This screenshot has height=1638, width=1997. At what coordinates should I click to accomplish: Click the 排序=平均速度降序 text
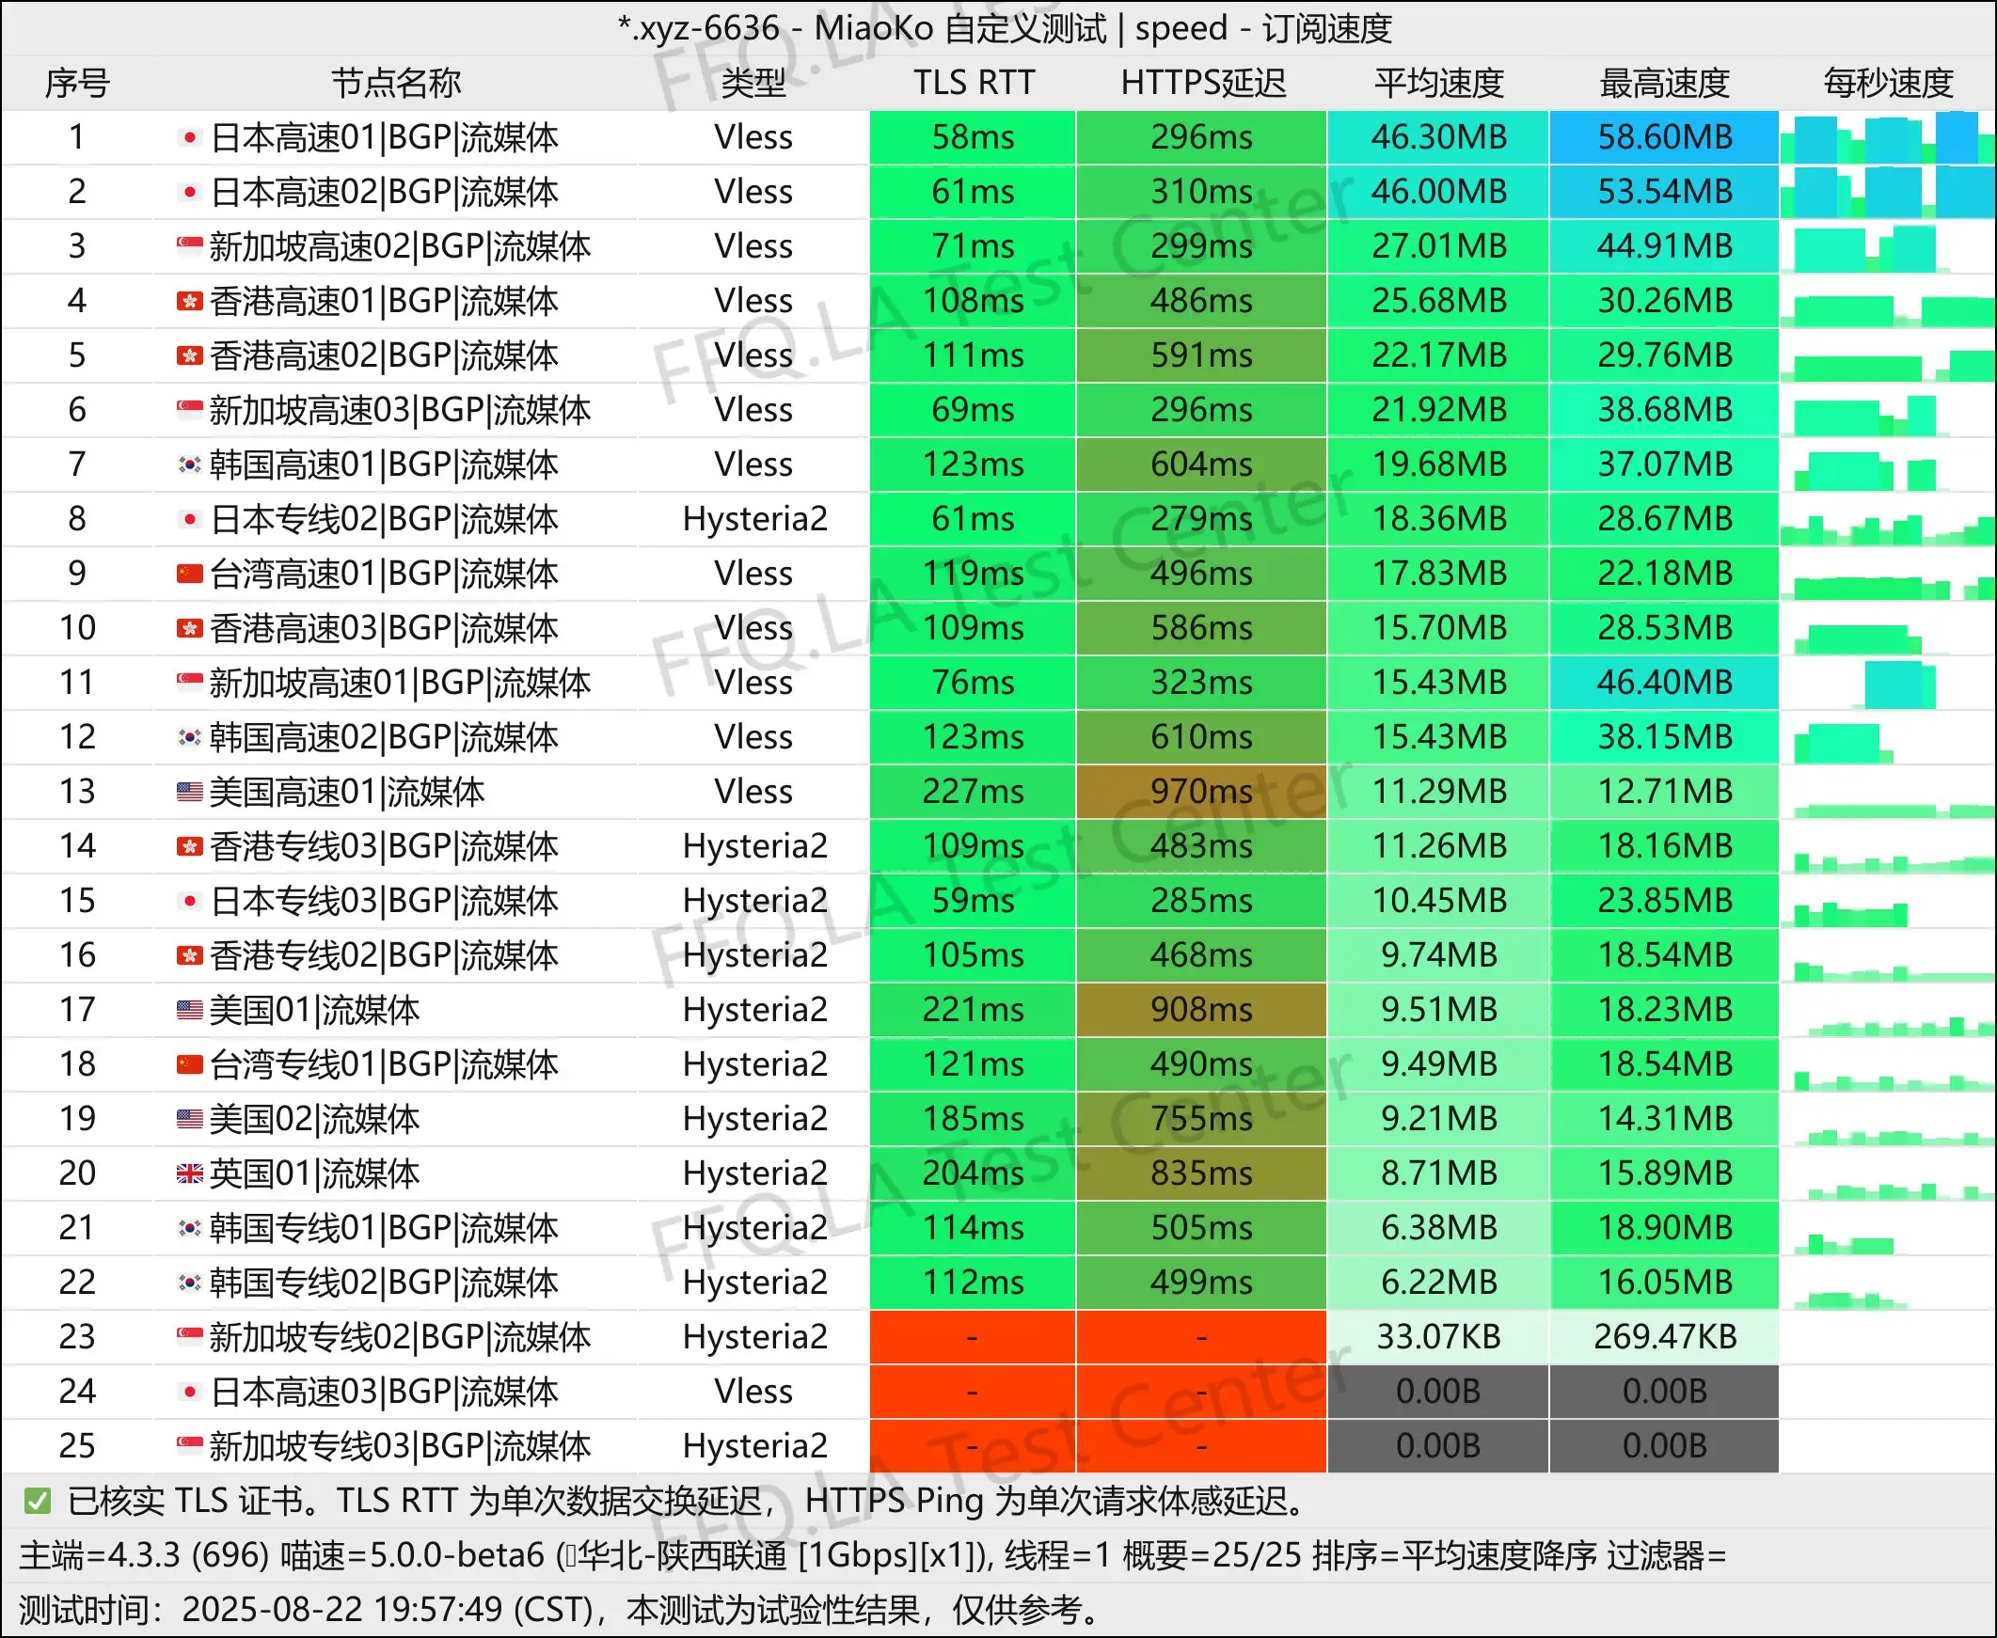pyautogui.click(x=1453, y=1556)
